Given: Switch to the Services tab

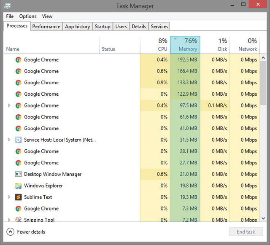Looking at the screenshot, I should pyautogui.click(x=159, y=27).
